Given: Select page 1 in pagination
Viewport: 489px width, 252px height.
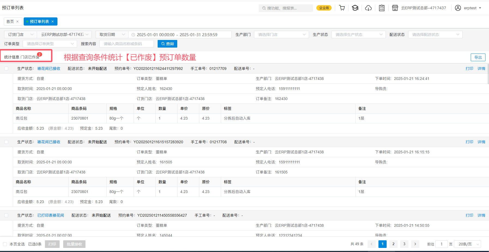Looking at the screenshot, I should (x=383, y=244).
